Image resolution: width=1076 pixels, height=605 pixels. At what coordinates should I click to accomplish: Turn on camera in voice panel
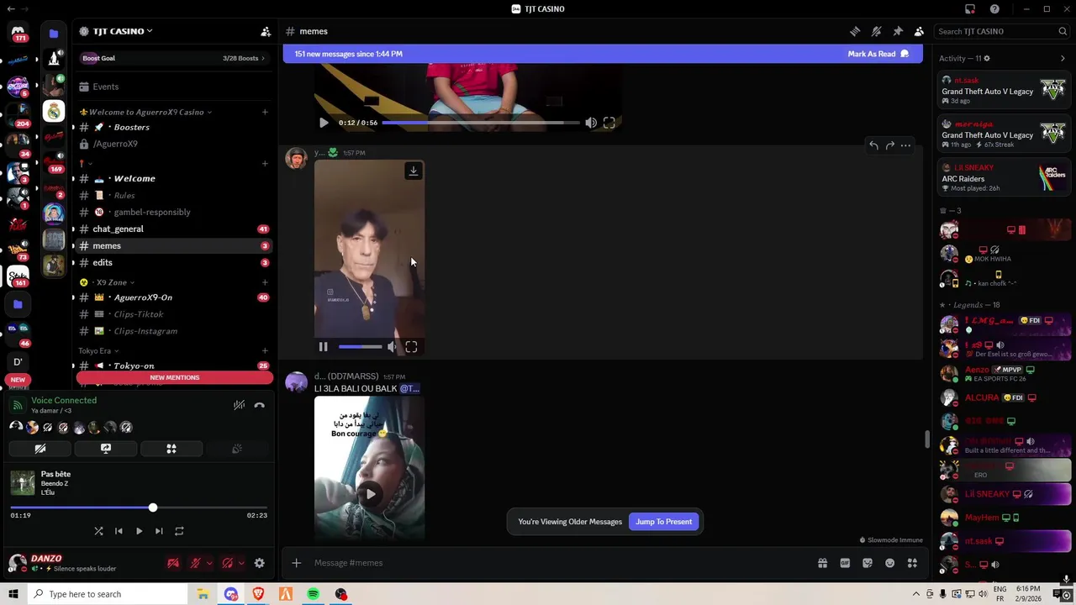click(x=40, y=449)
